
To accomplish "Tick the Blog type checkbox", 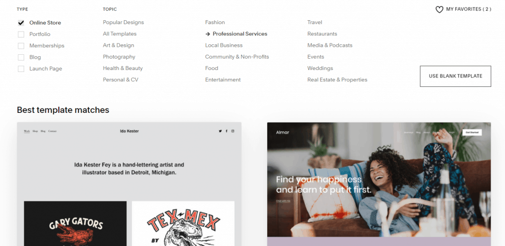I will (x=21, y=57).
